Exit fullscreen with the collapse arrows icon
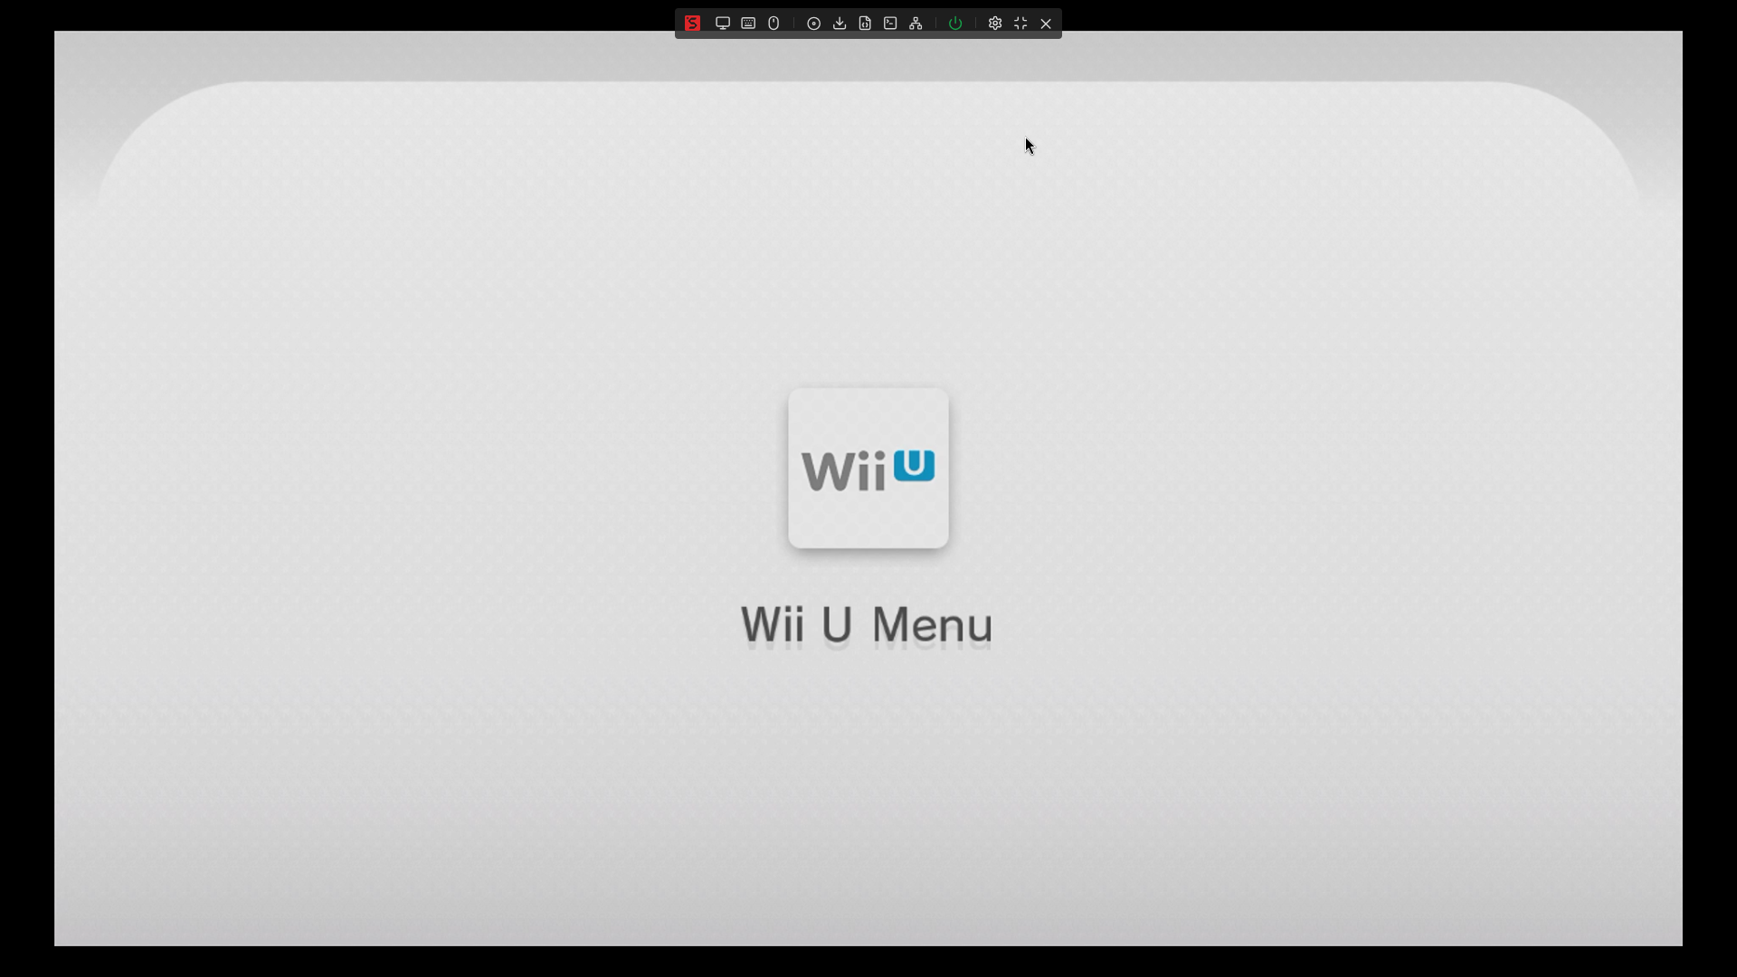This screenshot has height=977, width=1737. coord(1020,24)
